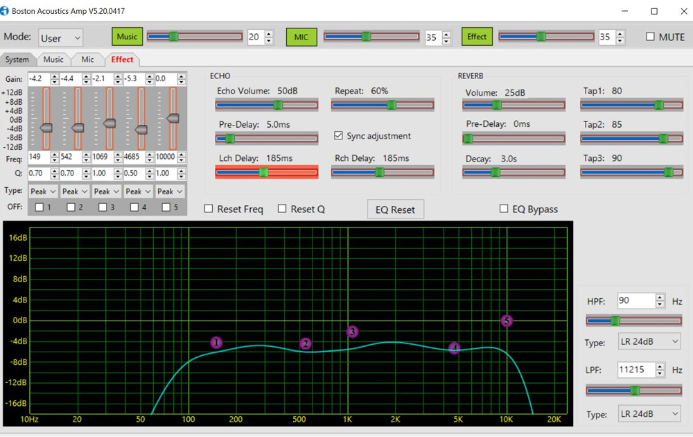This screenshot has width=693, height=437.
Task: Click the HPF frequency spinner arrows
Action: click(x=660, y=301)
